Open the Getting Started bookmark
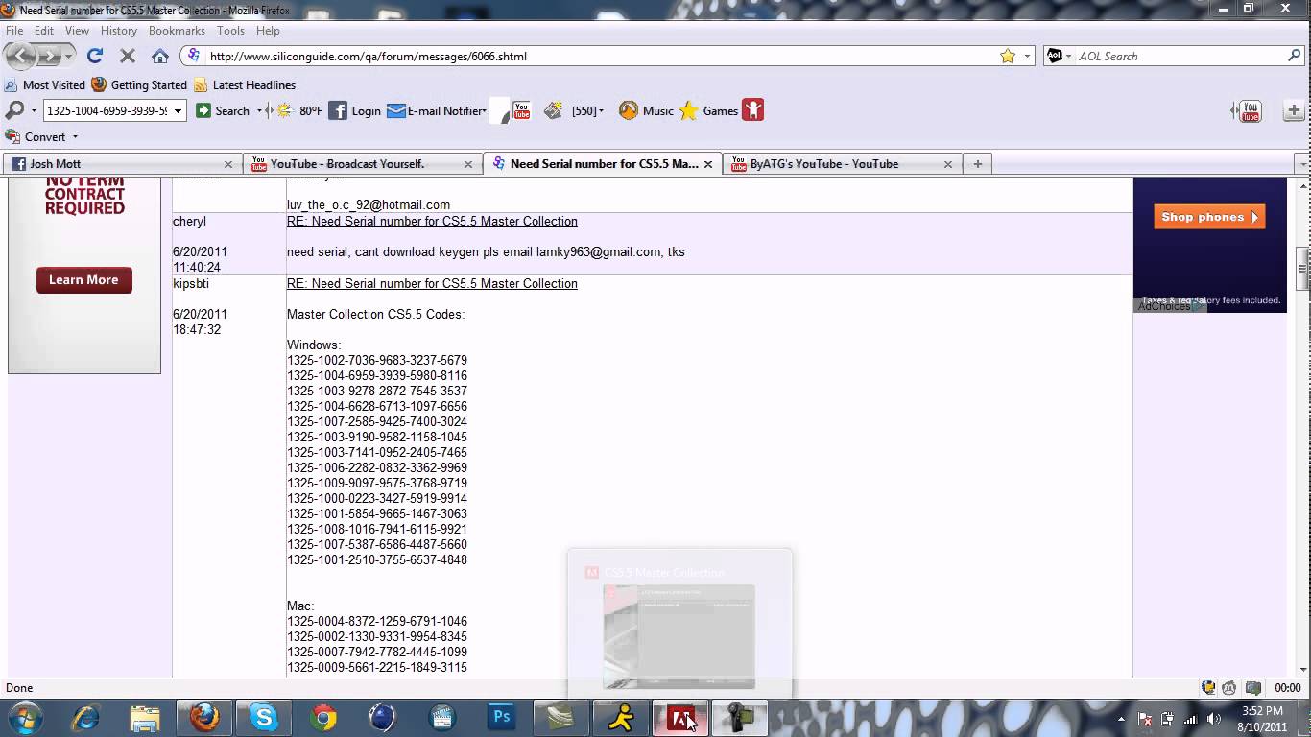This screenshot has width=1311, height=737. pyautogui.click(x=140, y=85)
